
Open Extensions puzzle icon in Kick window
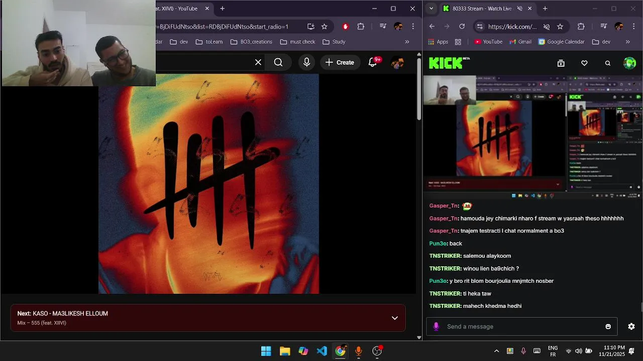pos(581,27)
